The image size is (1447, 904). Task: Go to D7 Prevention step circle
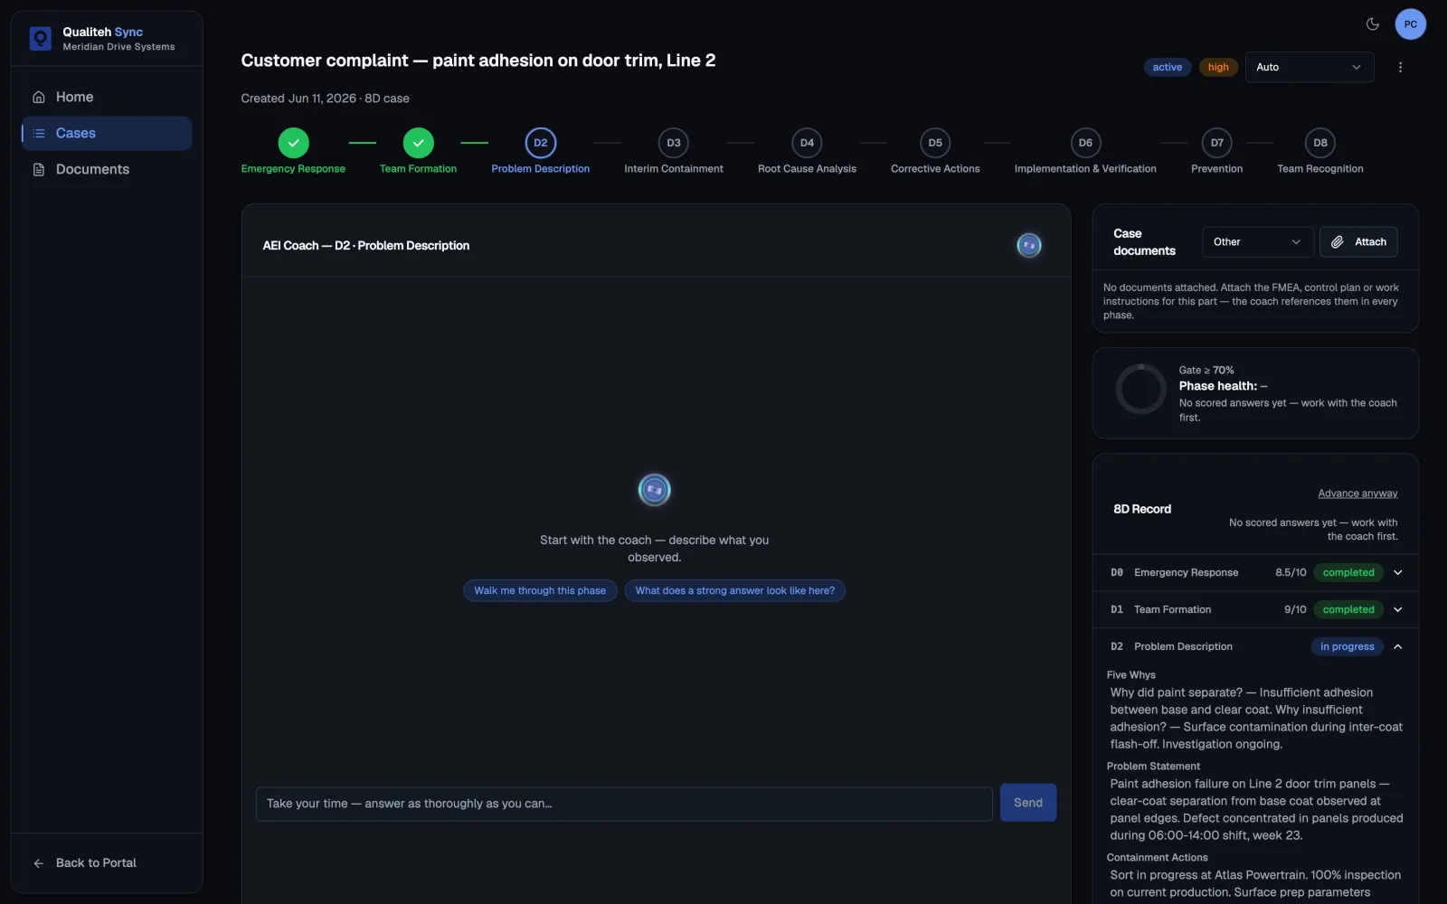pos(1217,143)
